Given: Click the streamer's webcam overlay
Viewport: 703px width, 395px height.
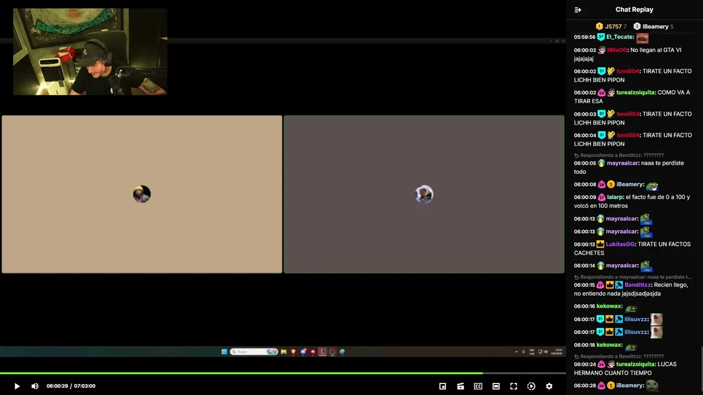Looking at the screenshot, I should [x=90, y=52].
